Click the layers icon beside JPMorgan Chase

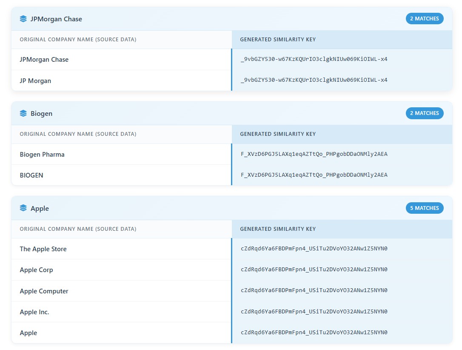click(23, 19)
